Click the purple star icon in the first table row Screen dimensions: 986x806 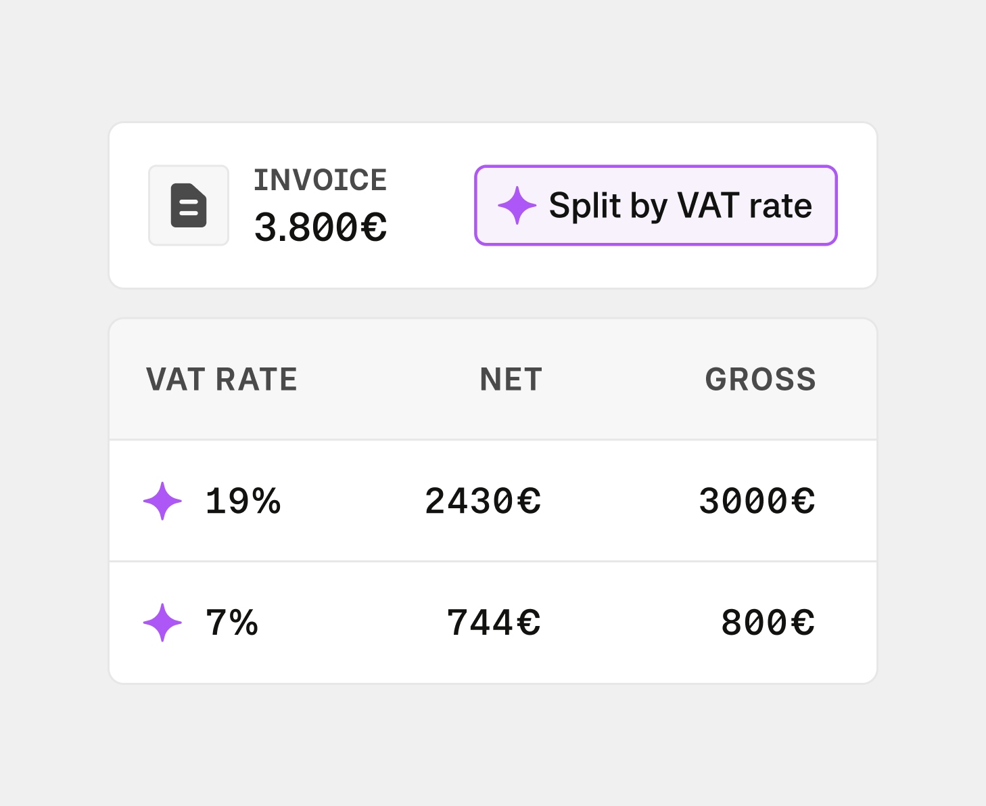162,501
